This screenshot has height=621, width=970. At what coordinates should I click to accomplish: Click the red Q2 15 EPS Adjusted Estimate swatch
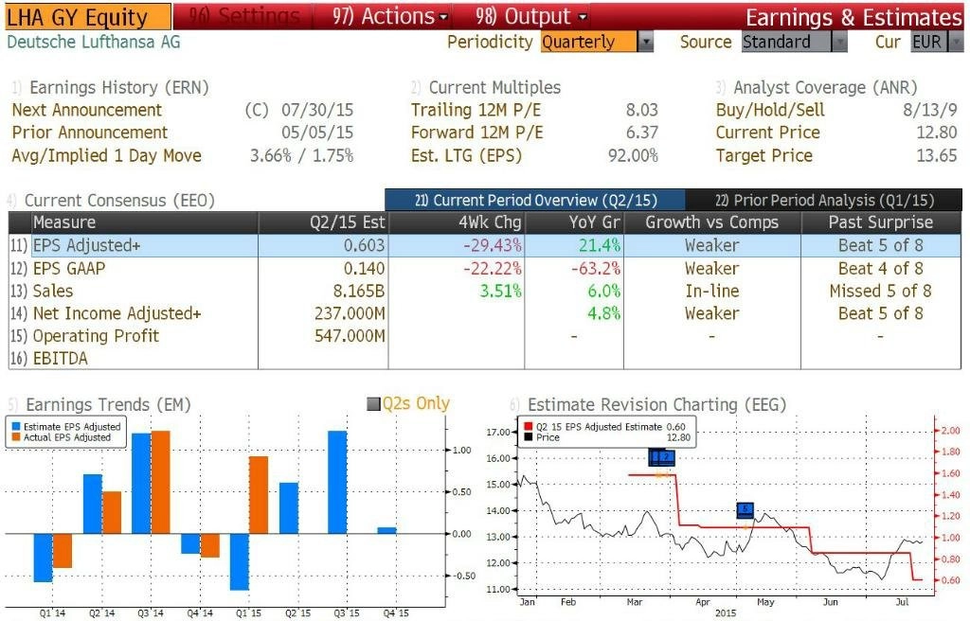[528, 427]
